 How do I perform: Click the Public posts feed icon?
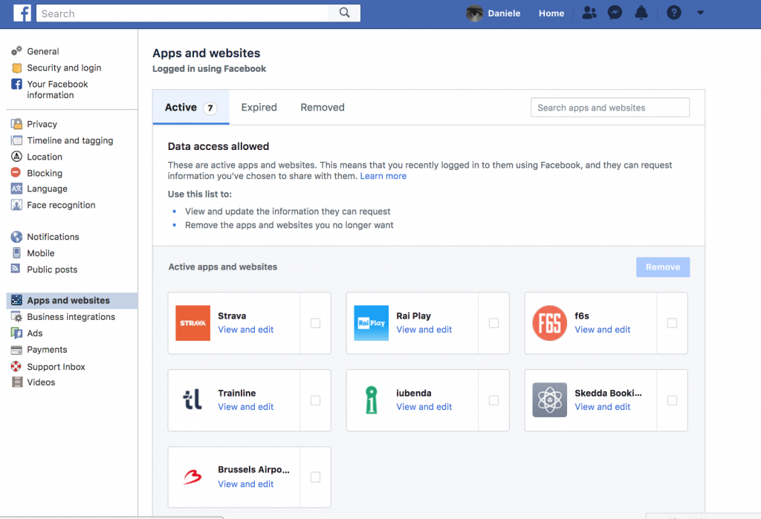click(16, 268)
